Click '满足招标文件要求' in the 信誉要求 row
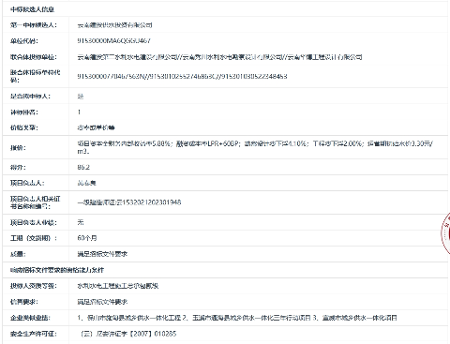Image resolution: width=450 pixels, height=344 pixels. tap(102, 302)
